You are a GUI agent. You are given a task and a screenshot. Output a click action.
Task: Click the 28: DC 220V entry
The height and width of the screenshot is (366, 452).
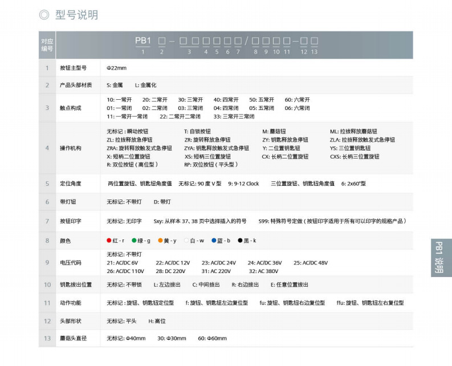tap(170, 271)
